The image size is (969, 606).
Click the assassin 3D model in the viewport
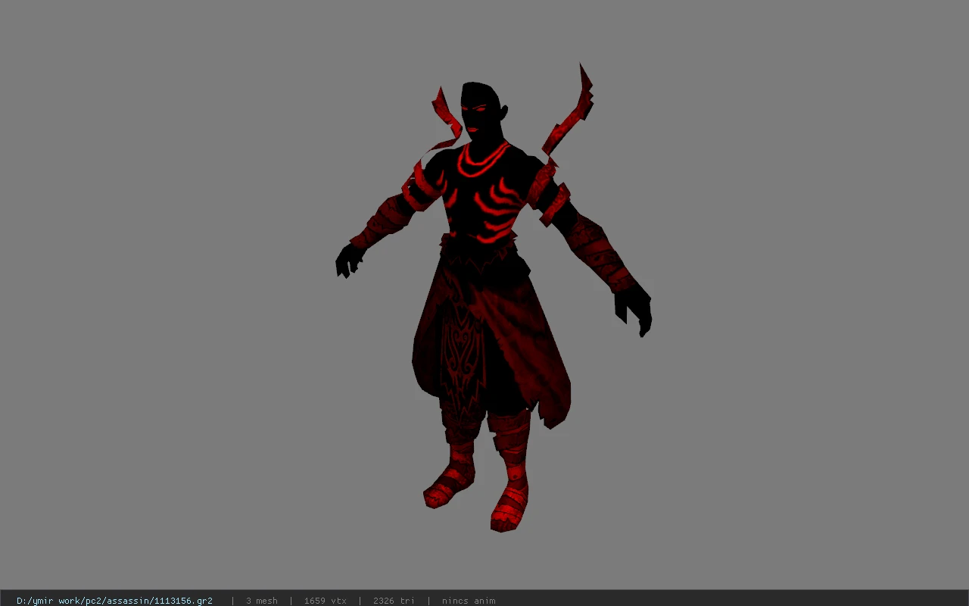pyautogui.click(x=493, y=297)
